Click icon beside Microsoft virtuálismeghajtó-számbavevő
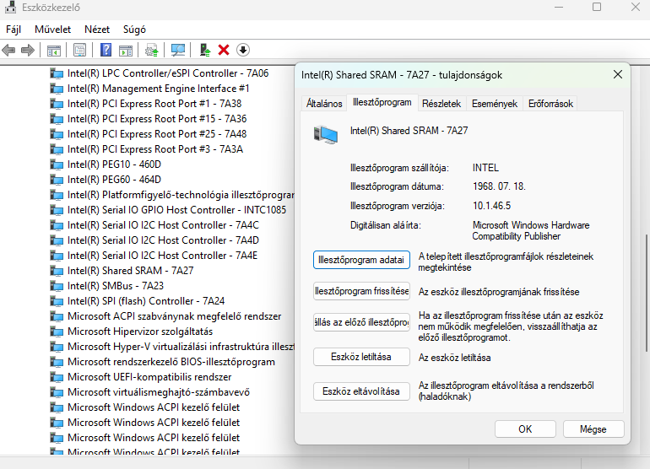Screen dimensions: 650x469 click(x=57, y=392)
